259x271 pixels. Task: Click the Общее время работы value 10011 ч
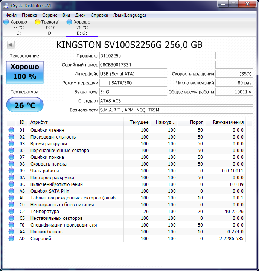coord(234,92)
